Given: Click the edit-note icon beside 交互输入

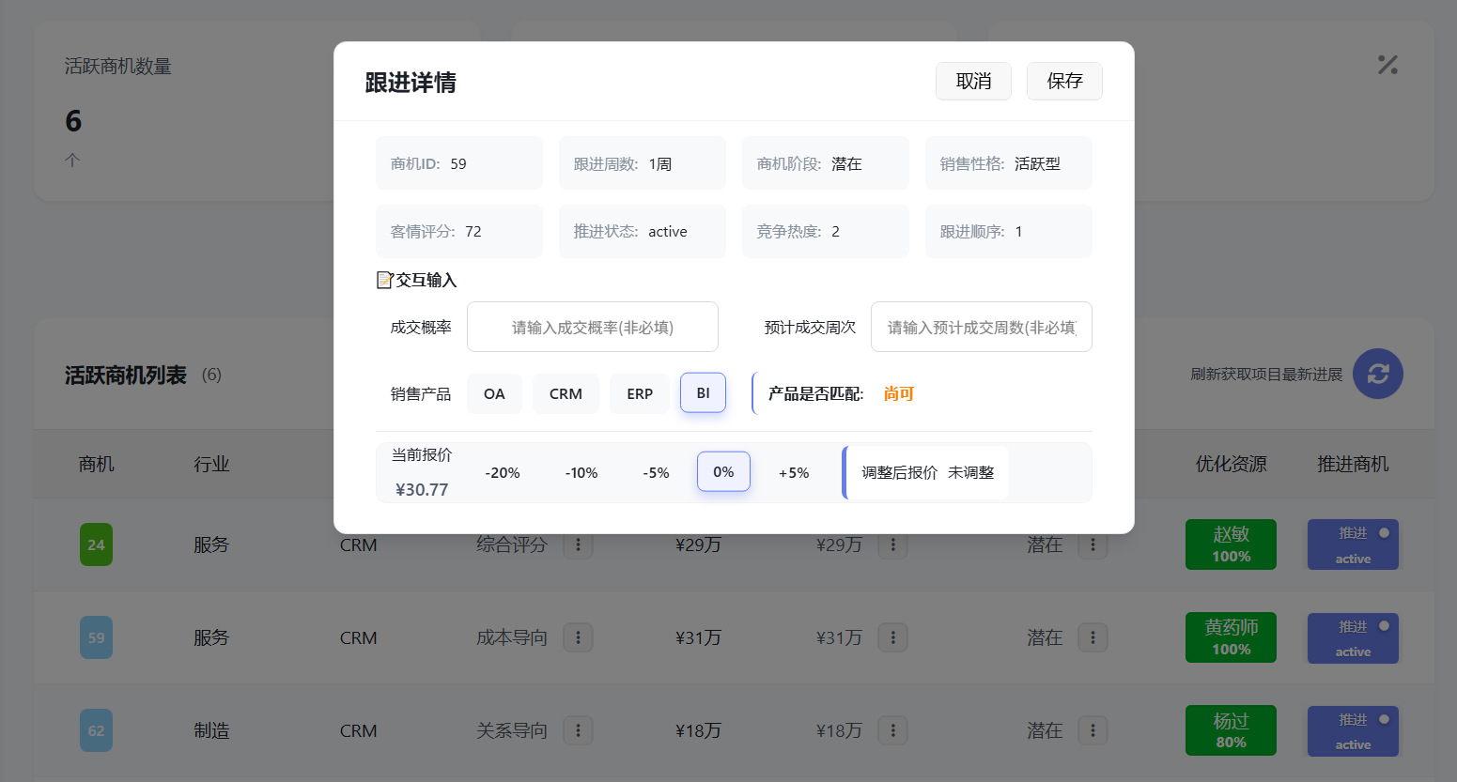Looking at the screenshot, I should point(384,279).
